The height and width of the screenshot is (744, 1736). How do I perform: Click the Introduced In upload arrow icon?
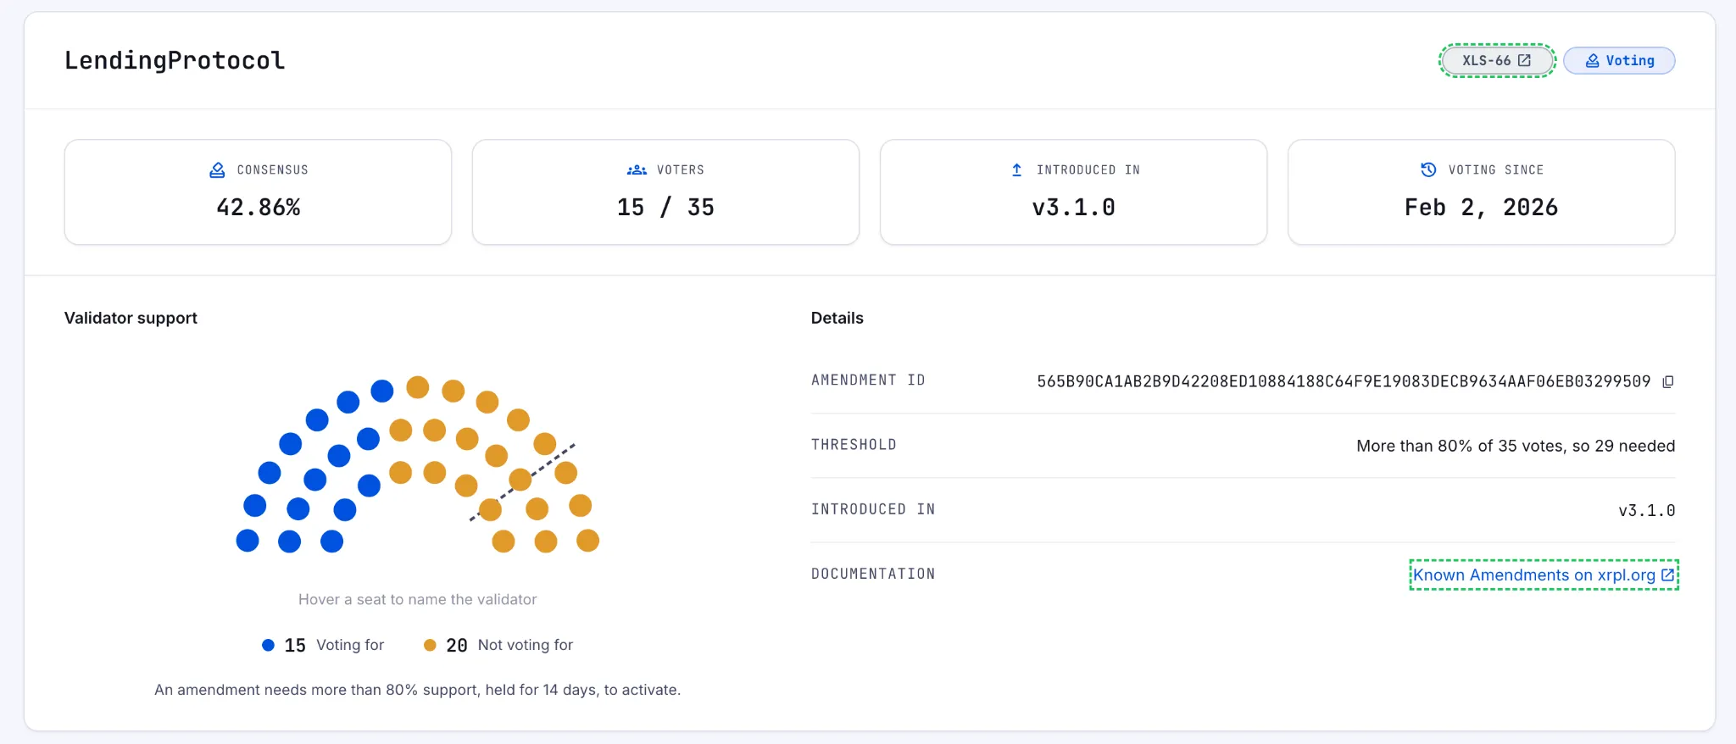pos(1016,170)
